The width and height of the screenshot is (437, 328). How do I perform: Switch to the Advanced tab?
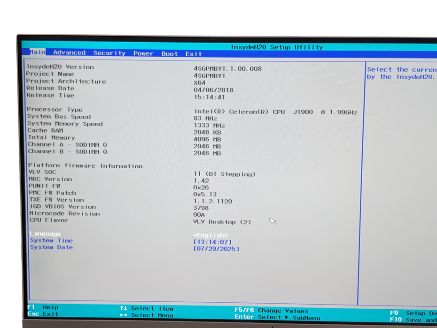pos(70,52)
